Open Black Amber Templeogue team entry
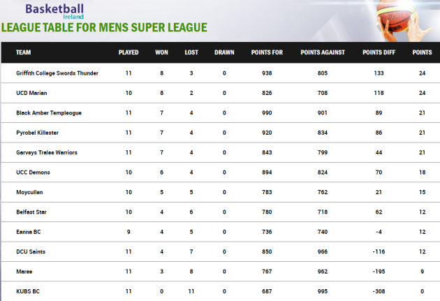Screen dimensions: 440x301 click(x=49, y=112)
